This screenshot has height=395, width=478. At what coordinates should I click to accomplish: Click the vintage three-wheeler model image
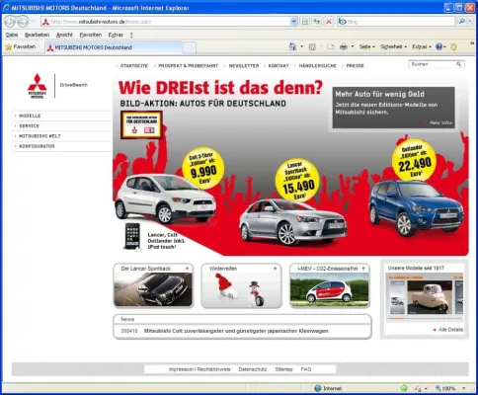[429, 297]
